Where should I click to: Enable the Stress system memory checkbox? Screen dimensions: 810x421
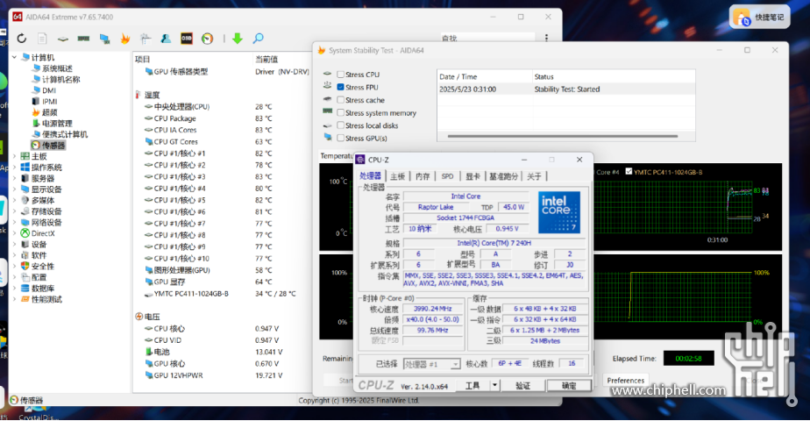pos(340,112)
